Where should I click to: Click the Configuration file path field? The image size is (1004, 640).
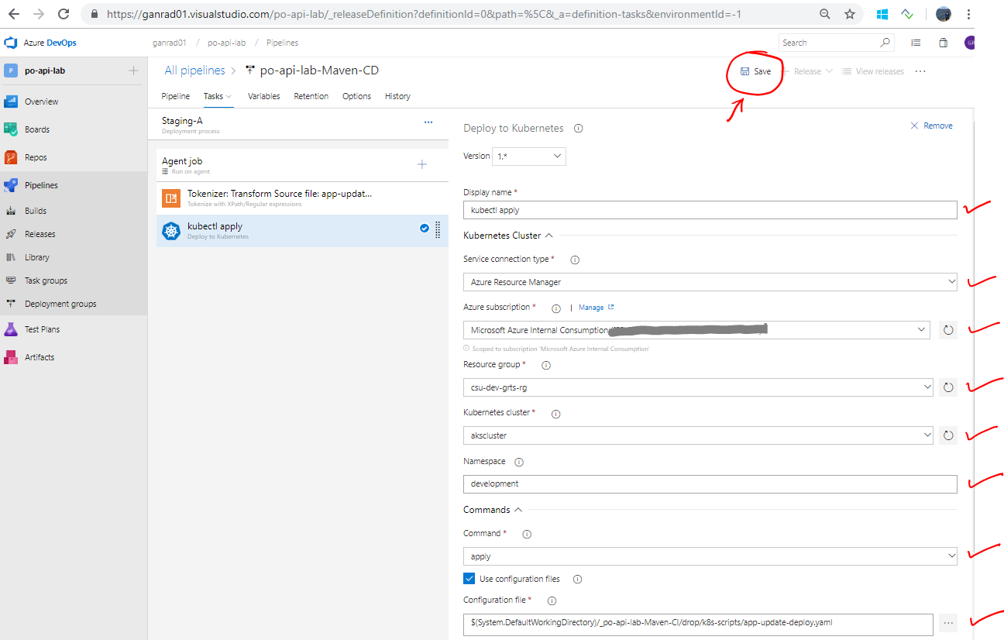pyautogui.click(x=698, y=624)
